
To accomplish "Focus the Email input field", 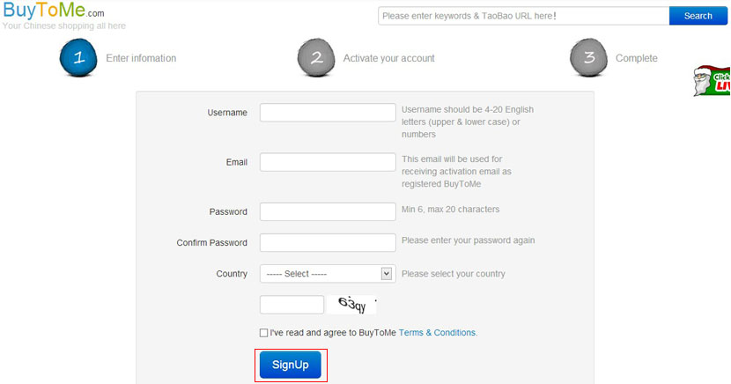I will coord(328,162).
